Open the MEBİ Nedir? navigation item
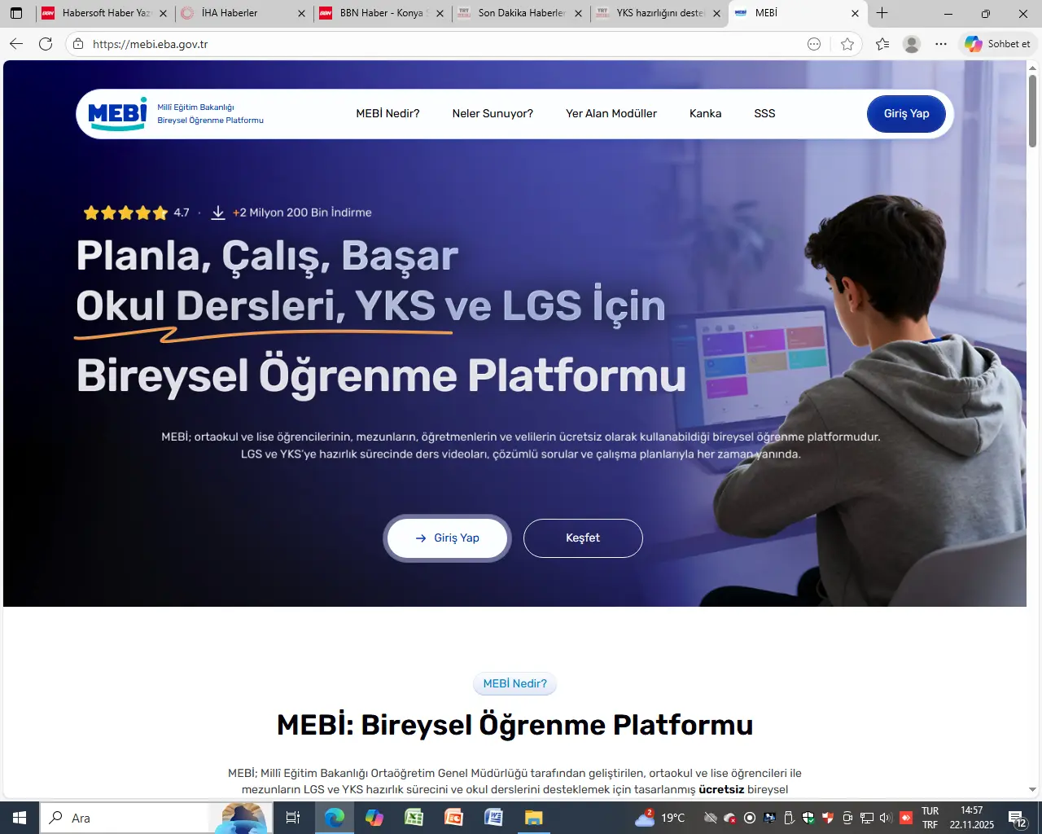1042x834 pixels. click(387, 114)
